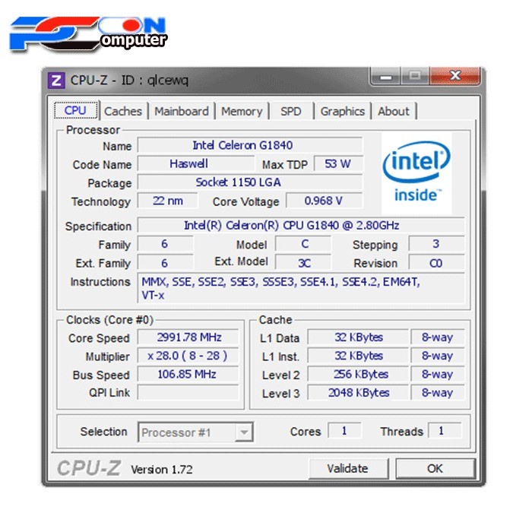The width and height of the screenshot is (532, 532).
Task: Go to the Graphics tab
Action: (x=342, y=111)
